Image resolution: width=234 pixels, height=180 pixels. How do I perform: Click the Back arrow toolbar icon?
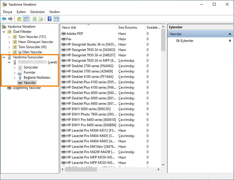pos(4,19)
